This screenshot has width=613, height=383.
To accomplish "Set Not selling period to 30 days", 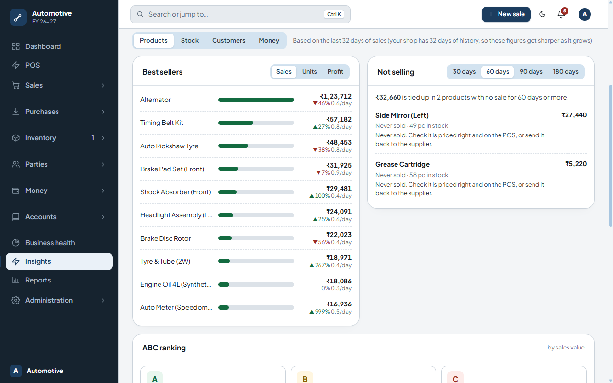I will pos(465,72).
